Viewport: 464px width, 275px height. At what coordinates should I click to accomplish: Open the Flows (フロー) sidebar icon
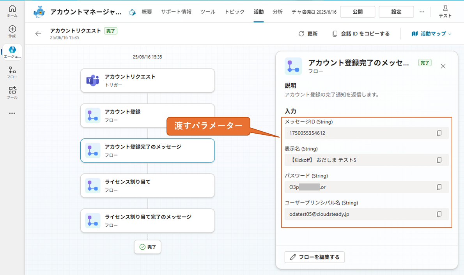click(12, 72)
